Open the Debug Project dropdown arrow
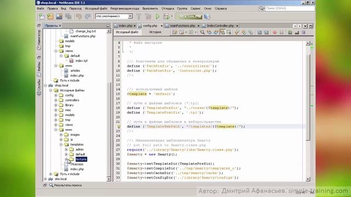This screenshot has height=197, width=351. pos(172,16)
